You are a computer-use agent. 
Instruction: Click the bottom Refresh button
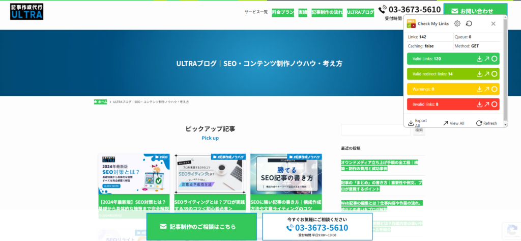pyautogui.click(x=486, y=123)
